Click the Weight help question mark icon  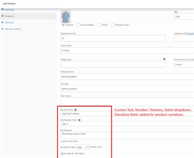(164, 59)
